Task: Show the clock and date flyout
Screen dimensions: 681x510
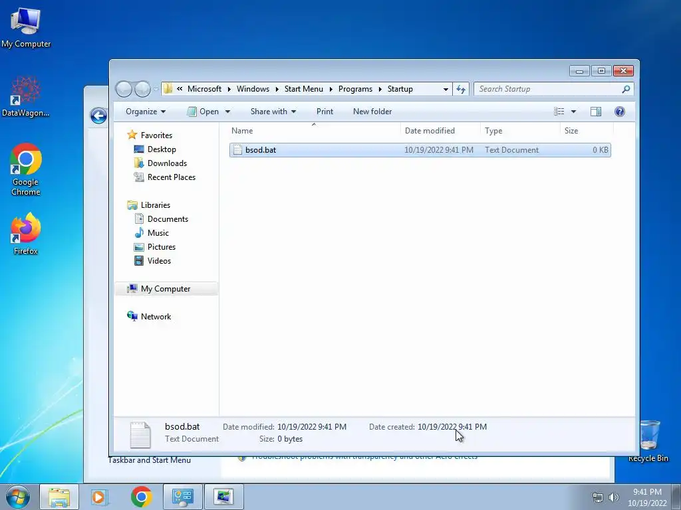Action: [647, 497]
